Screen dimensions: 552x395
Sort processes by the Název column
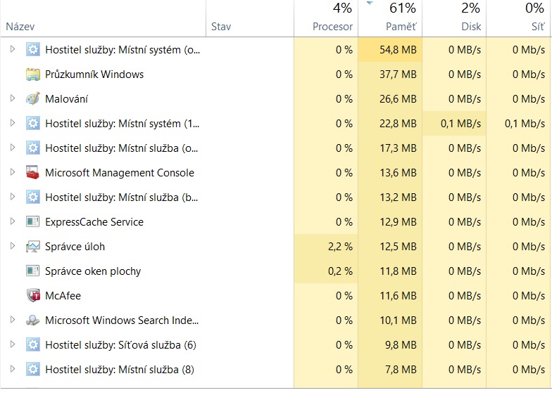(x=20, y=27)
